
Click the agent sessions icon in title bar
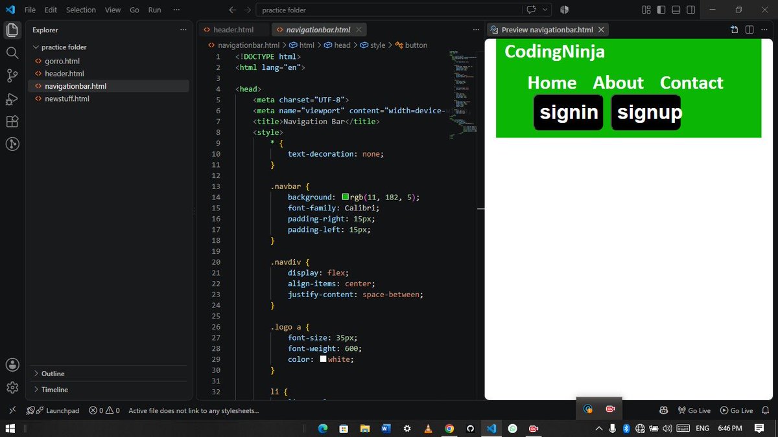(x=564, y=10)
